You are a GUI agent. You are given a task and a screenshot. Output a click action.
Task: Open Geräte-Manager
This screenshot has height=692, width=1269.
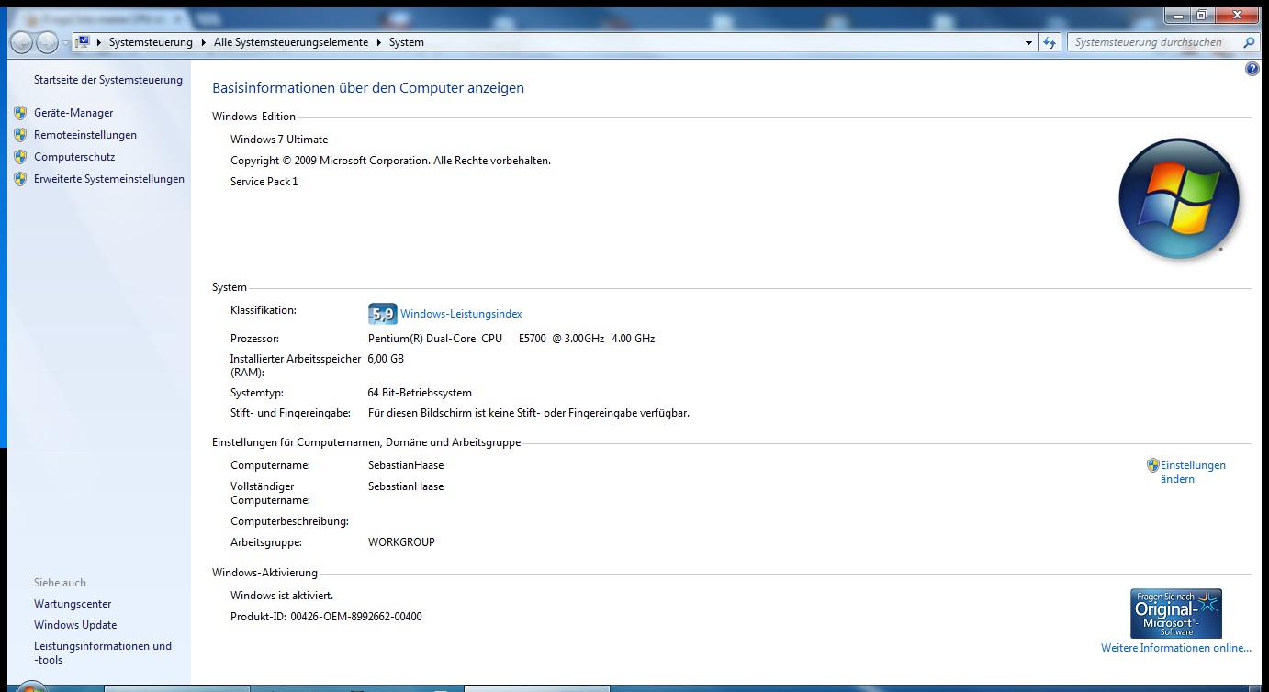point(73,113)
